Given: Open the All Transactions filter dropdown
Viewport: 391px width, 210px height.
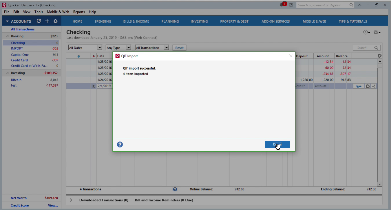Looking at the screenshot, I should point(152,48).
